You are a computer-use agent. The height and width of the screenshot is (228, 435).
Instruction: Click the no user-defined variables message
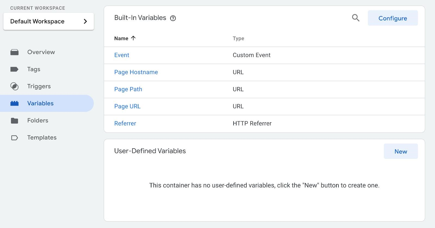(x=264, y=185)
